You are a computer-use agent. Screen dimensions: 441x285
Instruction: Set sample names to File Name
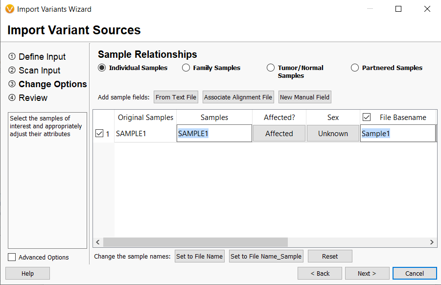(199, 256)
